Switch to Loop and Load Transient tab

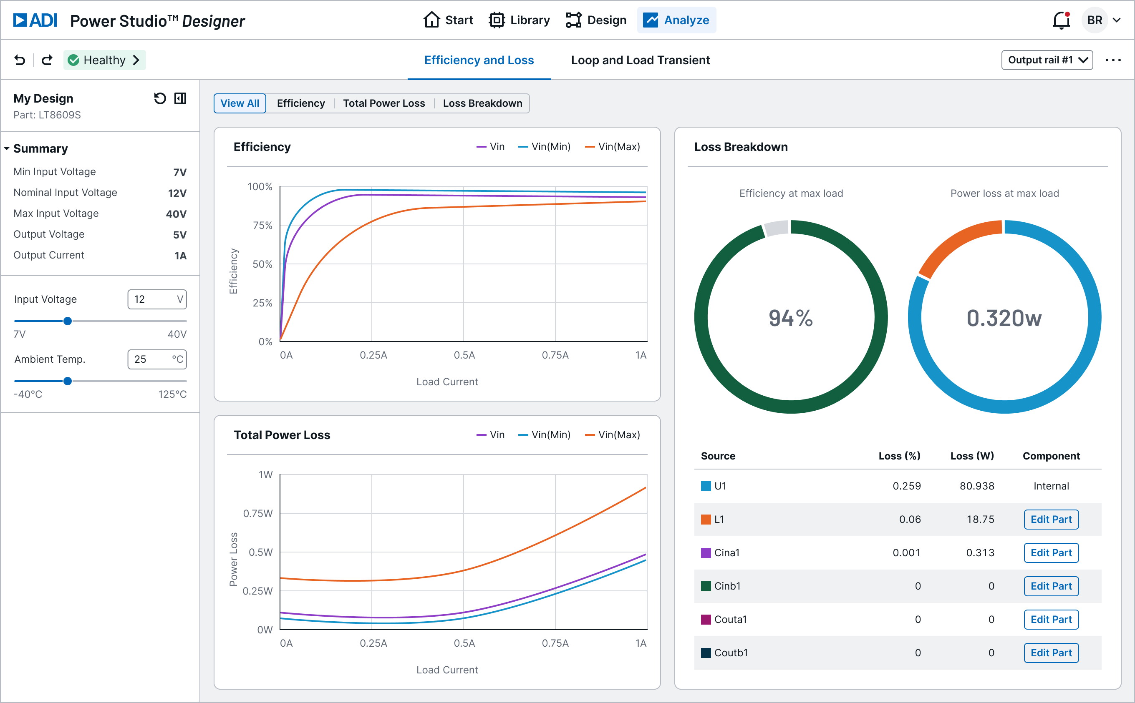click(x=641, y=60)
